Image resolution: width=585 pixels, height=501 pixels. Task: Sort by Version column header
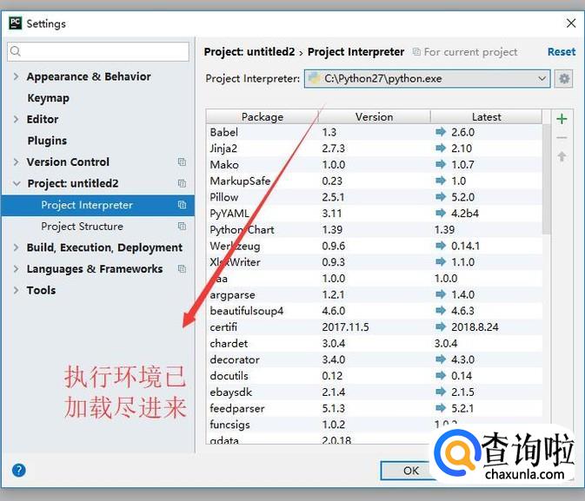click(x=374, y=116)
